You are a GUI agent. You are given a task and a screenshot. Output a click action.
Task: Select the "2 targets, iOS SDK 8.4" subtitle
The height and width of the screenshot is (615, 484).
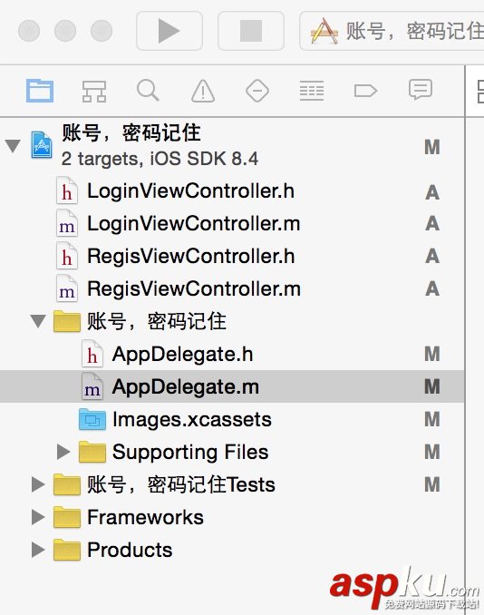pos(160,160)
